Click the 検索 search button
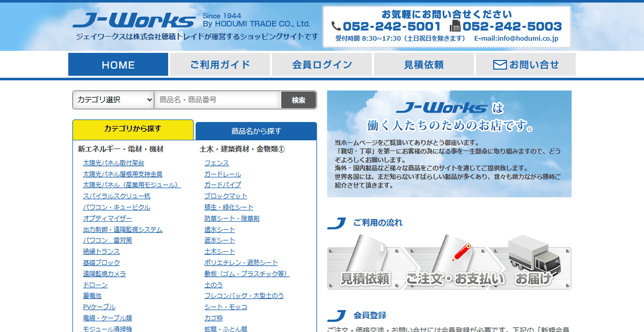The height and width of the screenshot is (332, 644). click(x=298, y=100)
